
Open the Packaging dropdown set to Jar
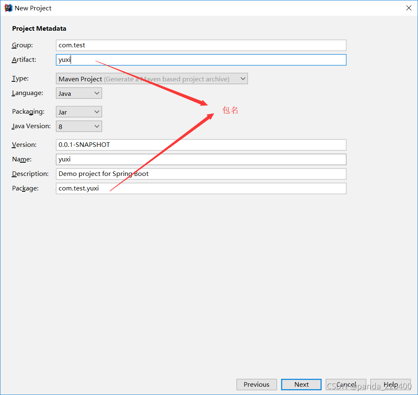79,112
